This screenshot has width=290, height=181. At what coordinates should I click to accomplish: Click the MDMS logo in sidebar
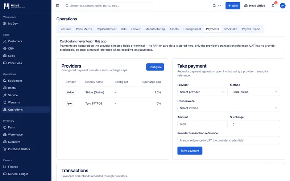14,6
